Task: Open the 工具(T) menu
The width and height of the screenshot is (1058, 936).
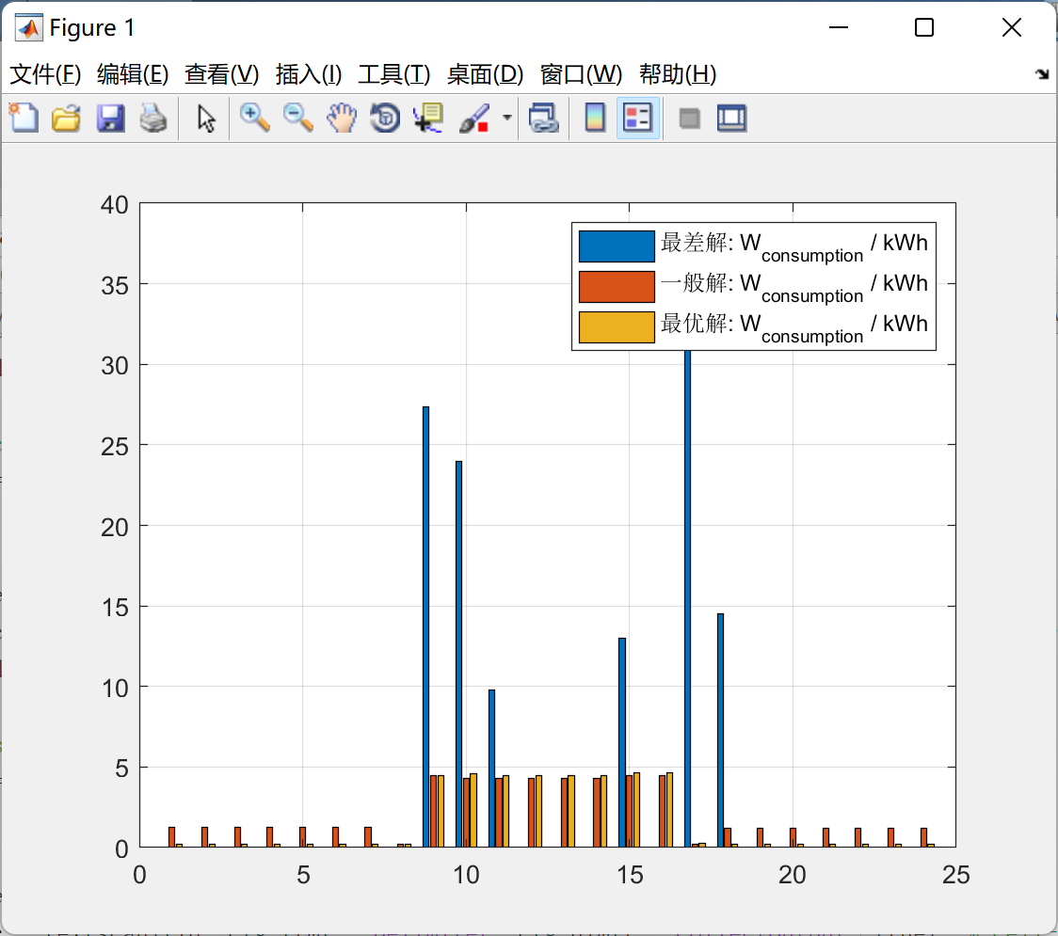Action: tap(393, 74)
